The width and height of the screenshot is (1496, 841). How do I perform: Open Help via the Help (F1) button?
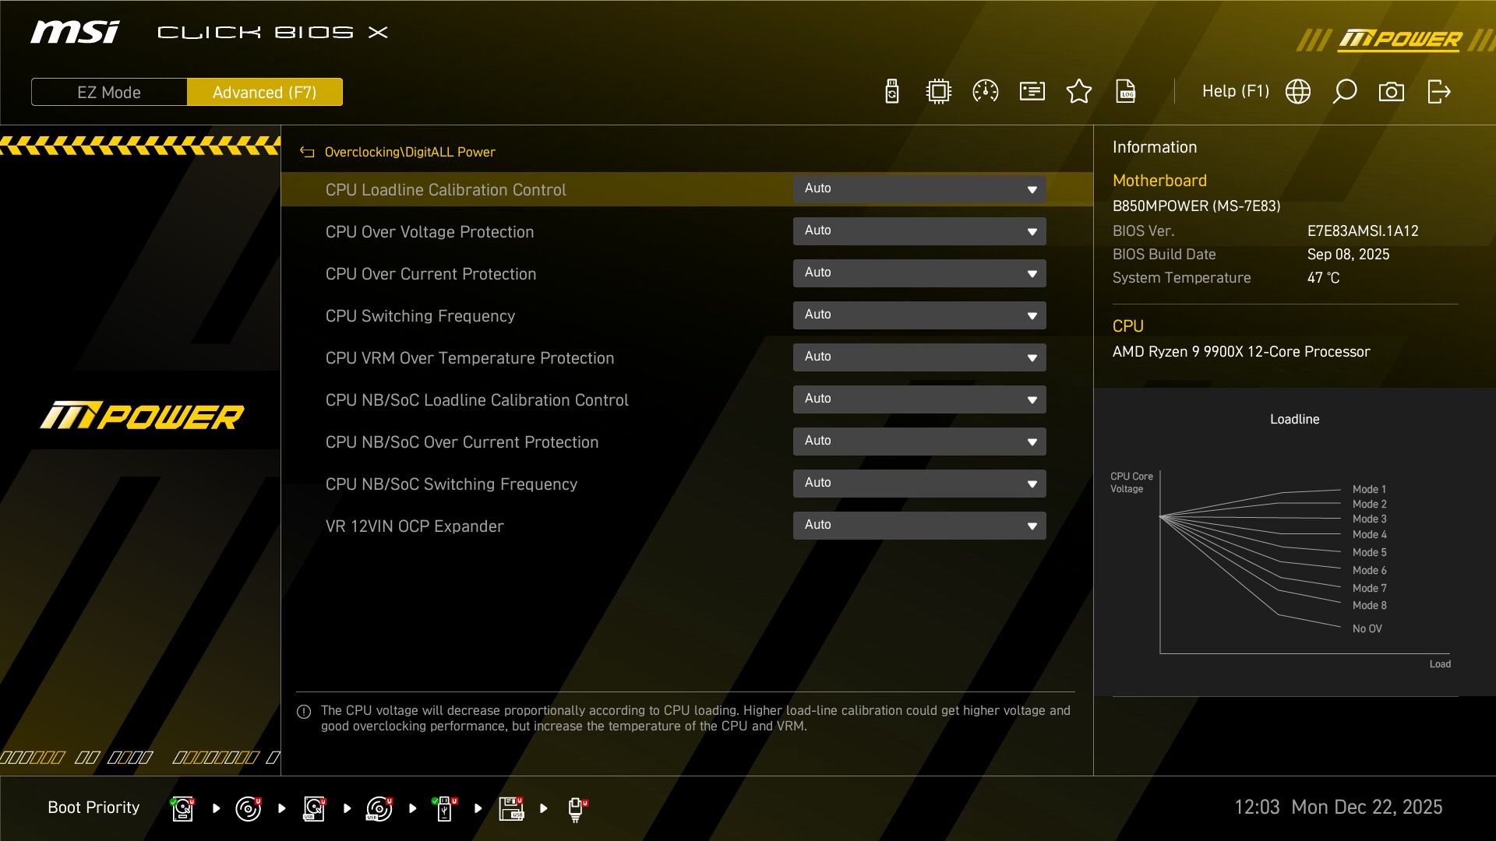1236,91
